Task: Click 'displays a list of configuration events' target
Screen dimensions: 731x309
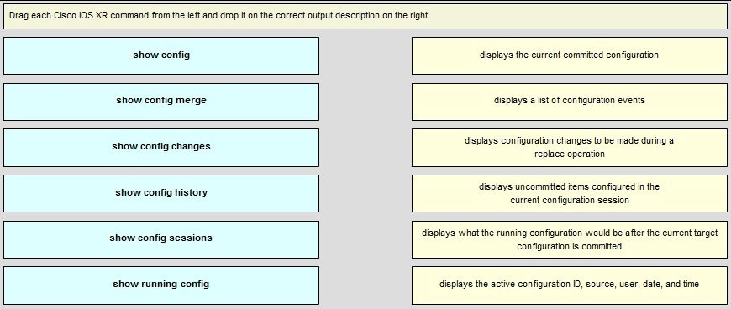Action: coord(569,102)
